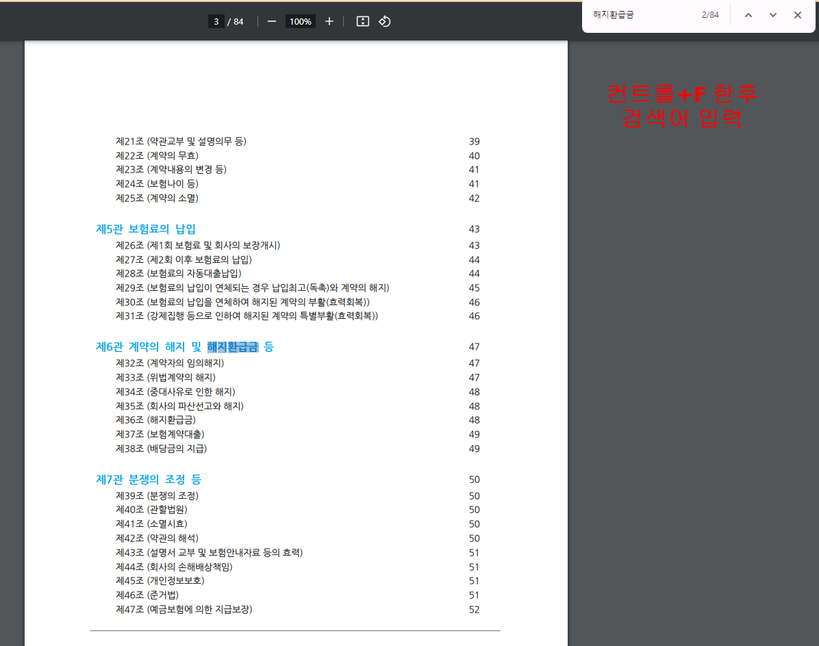Screen dimensions: 819x646
Task: Open 제27조 (제2회 이후 보험료의 납입)
Action: 184,259
